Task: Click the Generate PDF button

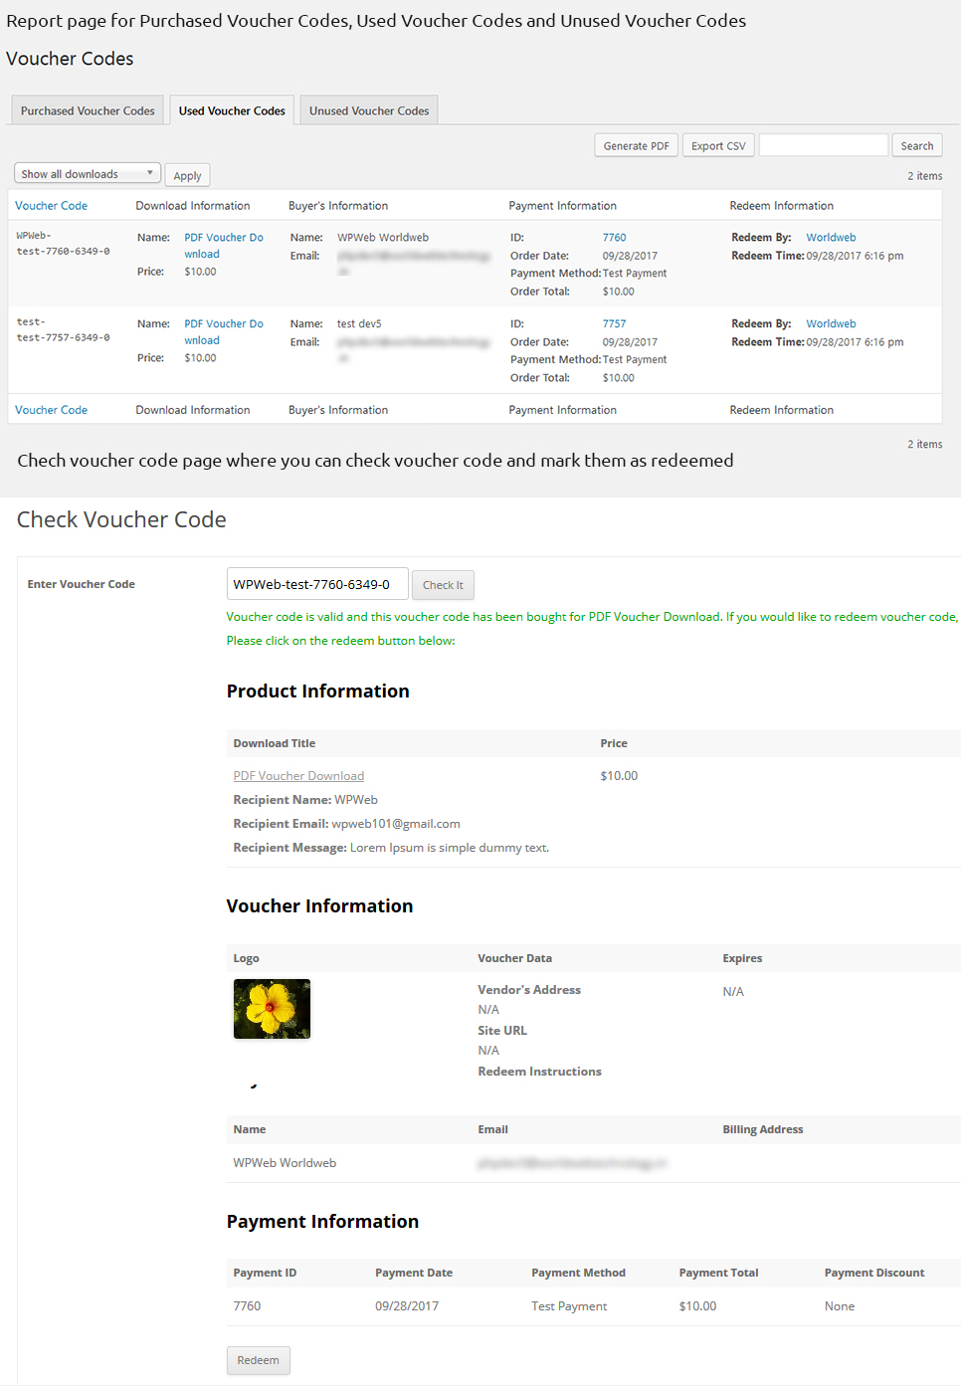Action: point(636,145)
